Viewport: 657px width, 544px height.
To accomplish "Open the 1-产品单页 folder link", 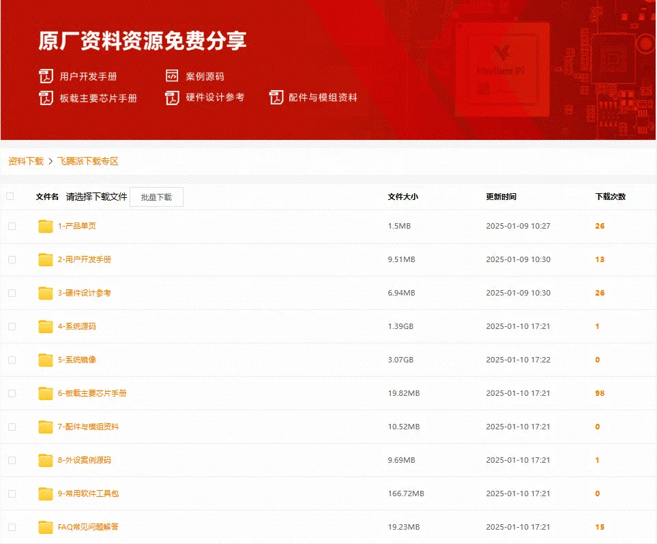I will tap(76, 226).
